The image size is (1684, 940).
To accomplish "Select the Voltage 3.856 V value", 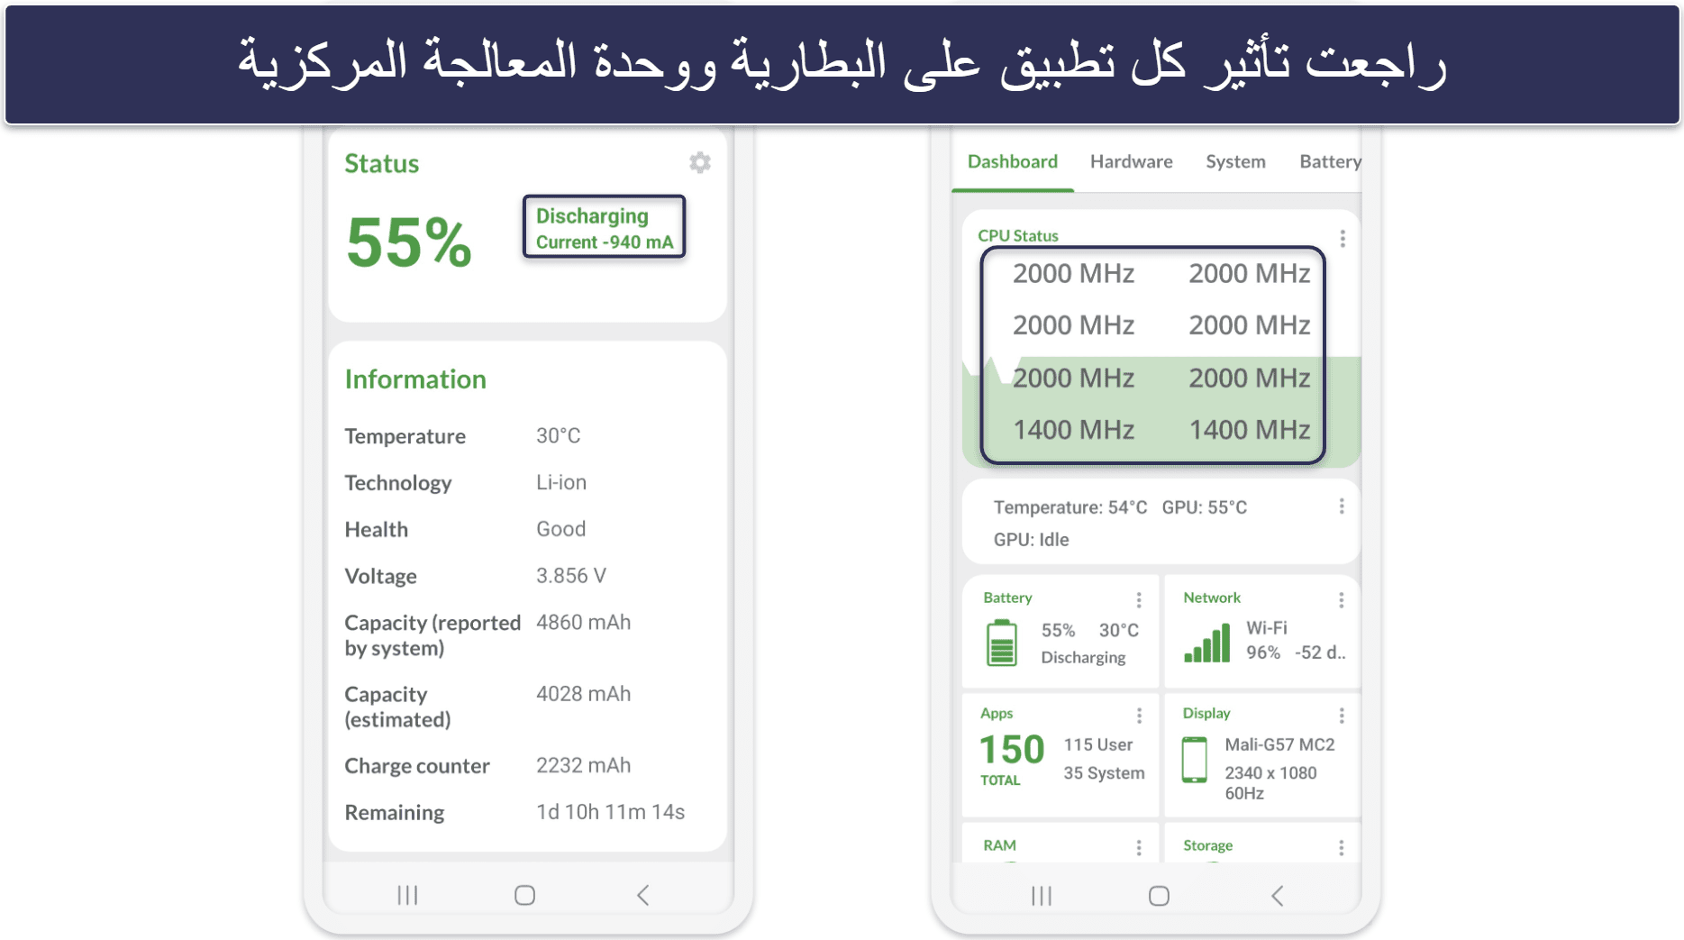I will [x=571, y=576].
